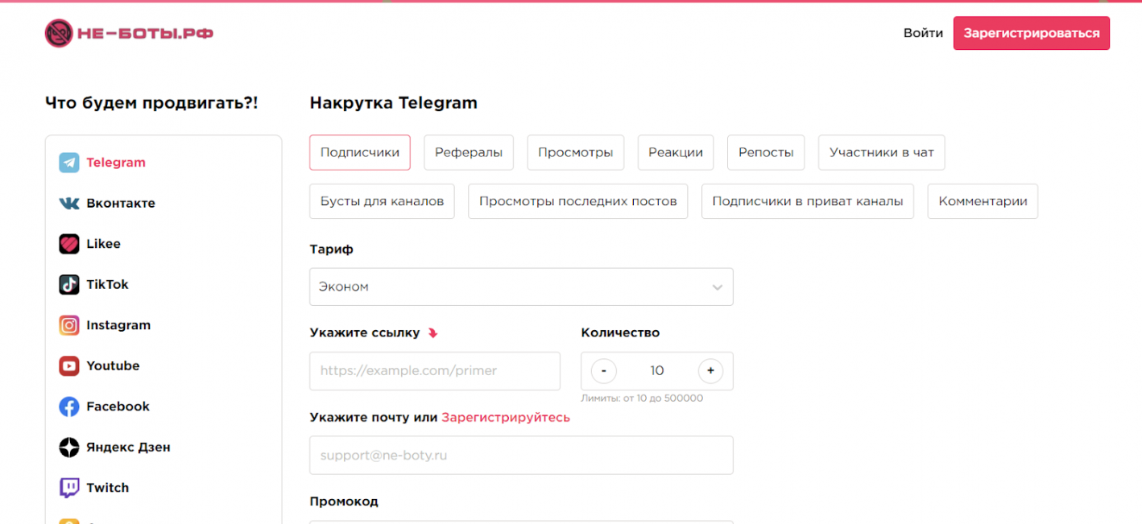This screenshot has height=524, width=1142.
Task: Click the Войти link
Action: 923,33
